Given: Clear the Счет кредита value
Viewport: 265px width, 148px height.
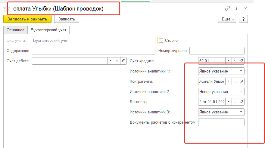Looking at the screenshot, I should click(235, 61).
